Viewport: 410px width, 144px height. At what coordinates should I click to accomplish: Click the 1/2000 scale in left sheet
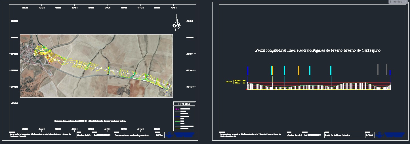(159, 136)
